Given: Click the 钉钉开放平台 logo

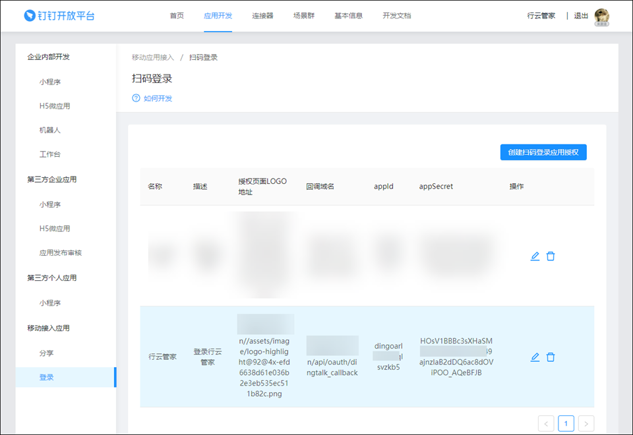Looking at the screenshot, I should pos(59,16).
